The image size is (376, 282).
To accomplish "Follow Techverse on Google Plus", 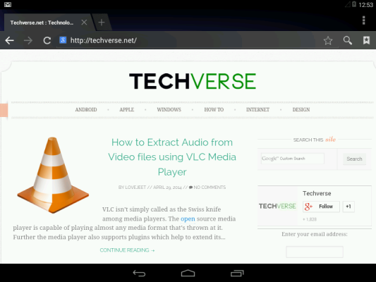I will coord(321,207).
